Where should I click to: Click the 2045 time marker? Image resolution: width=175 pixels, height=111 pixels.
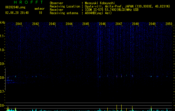86,24
